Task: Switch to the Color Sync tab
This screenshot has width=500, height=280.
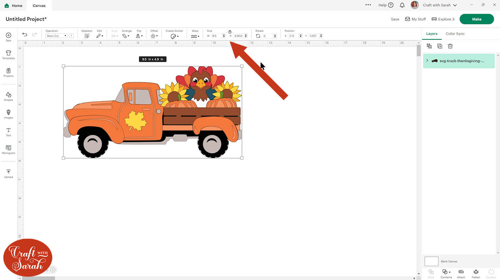Action: (455, 34)
